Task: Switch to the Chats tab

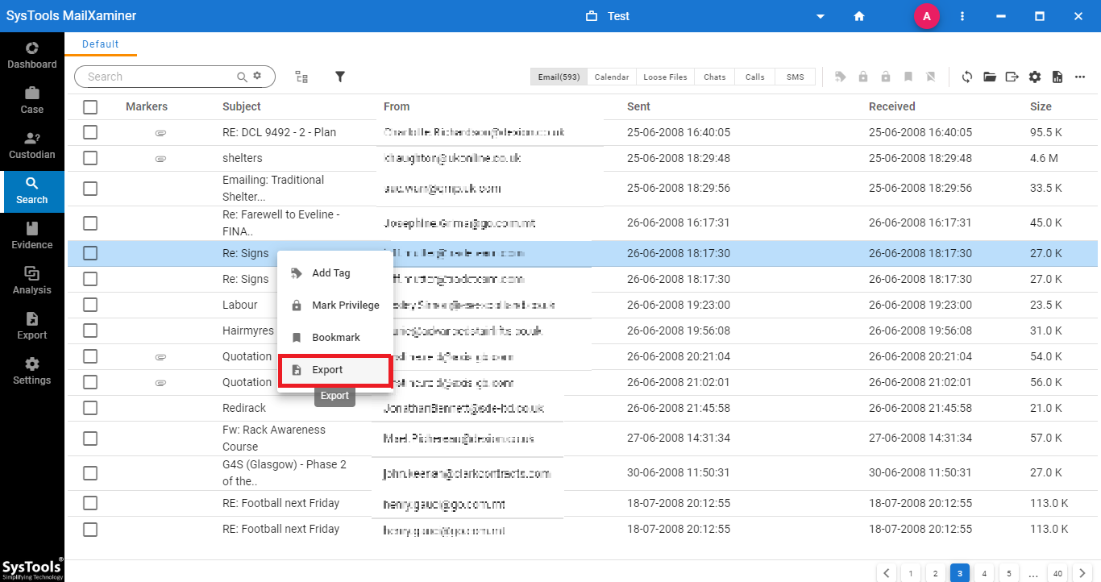Action: coord(715,77)
